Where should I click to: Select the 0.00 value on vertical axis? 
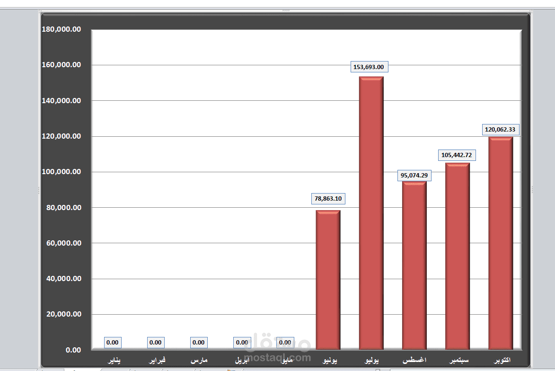[x=73, y=350]
